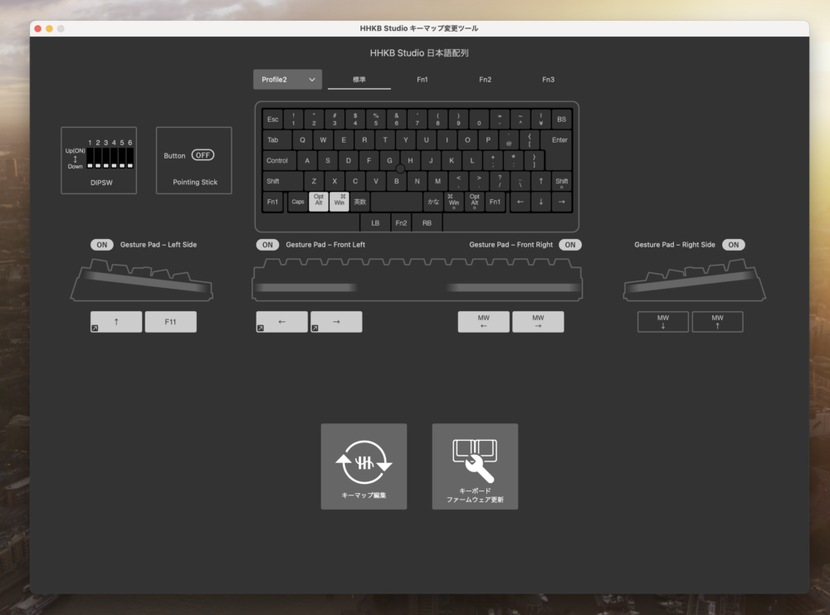Open the キーマップ編集 keymap editor
Image resolution: width=830 pixels, height=615 pixels.
[x=364, y=466]
